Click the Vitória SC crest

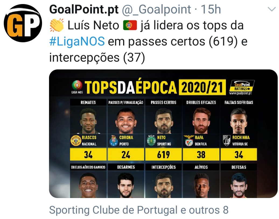226,141
